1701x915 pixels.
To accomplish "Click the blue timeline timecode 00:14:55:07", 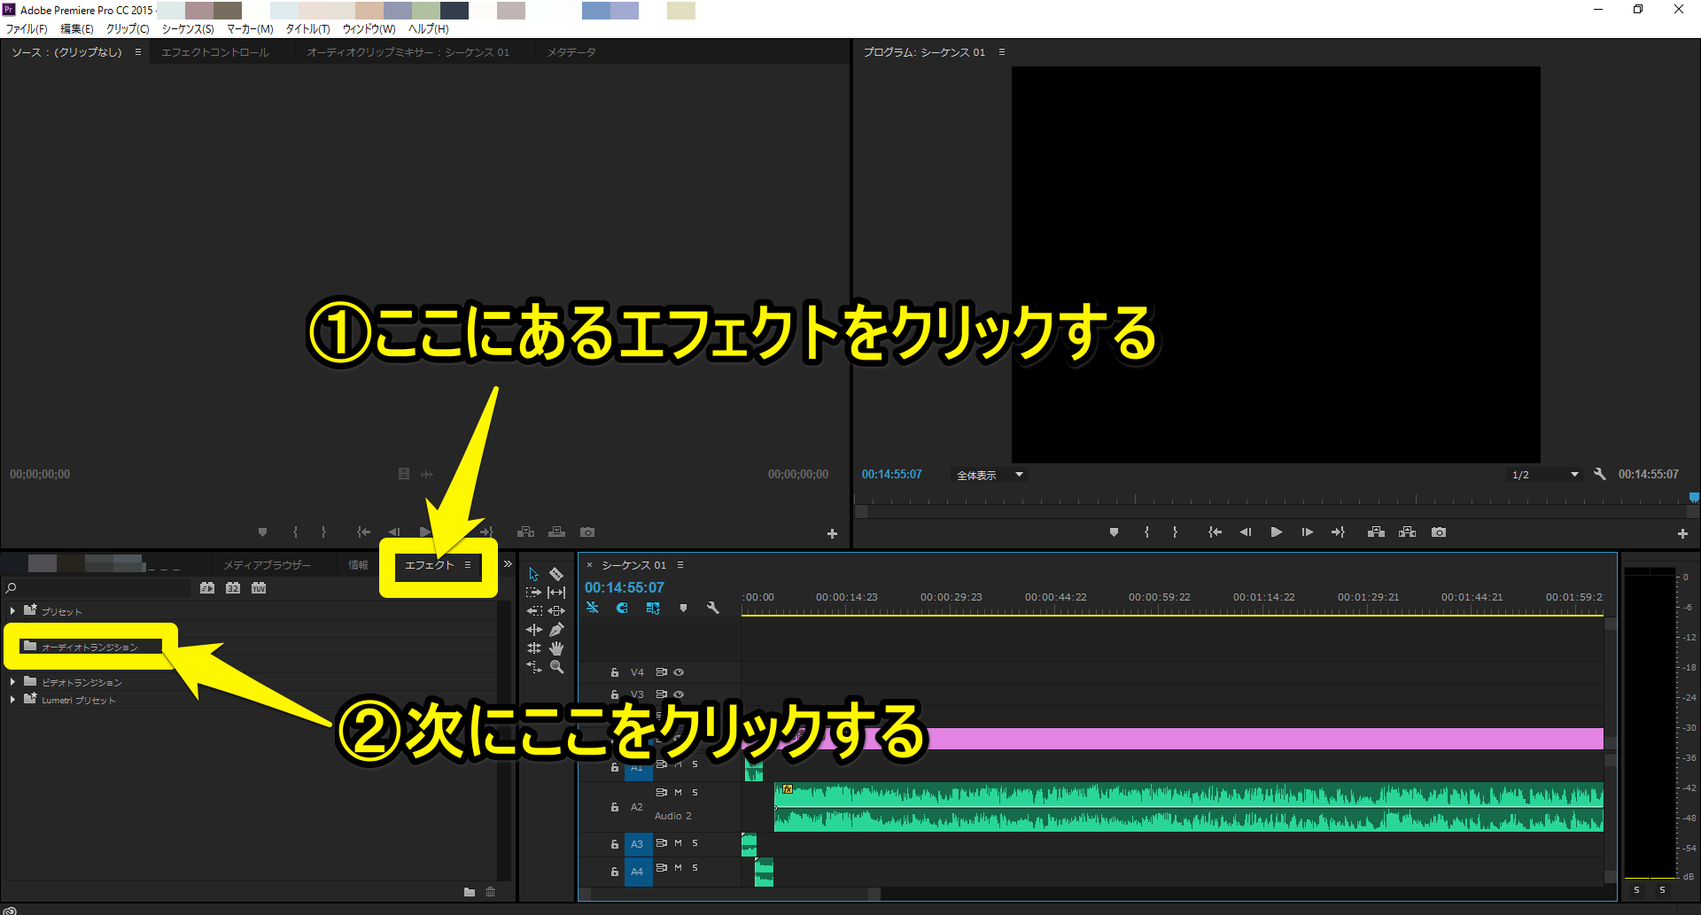I will tap(624, 587).
